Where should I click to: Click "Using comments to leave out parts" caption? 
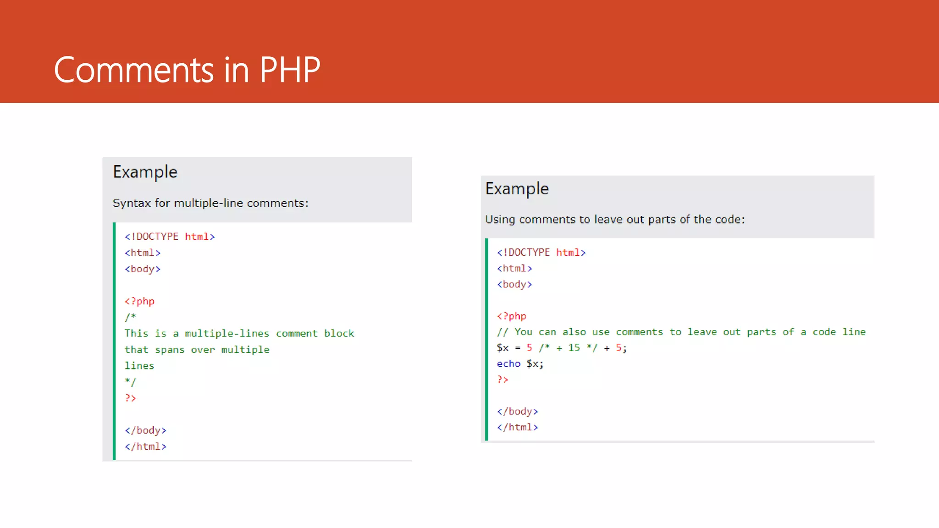pos(614,220)
